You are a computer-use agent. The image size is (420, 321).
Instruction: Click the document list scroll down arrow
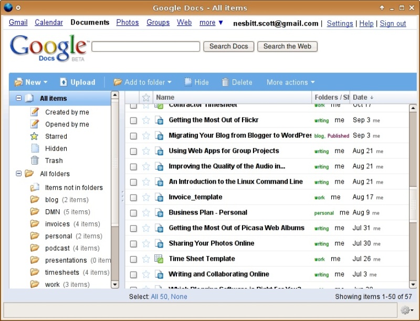[413, 285]
